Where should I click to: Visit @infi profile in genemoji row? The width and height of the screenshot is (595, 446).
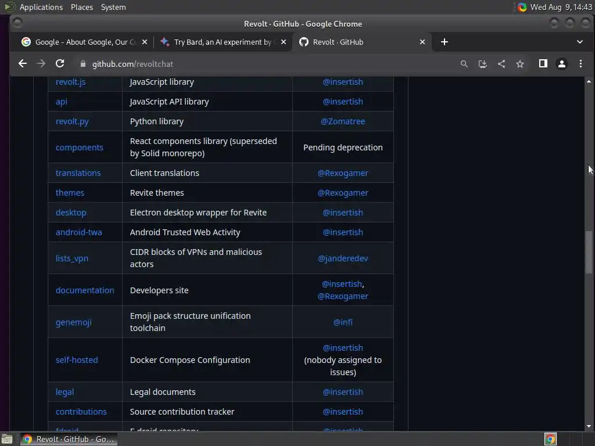tap(343, 322)
